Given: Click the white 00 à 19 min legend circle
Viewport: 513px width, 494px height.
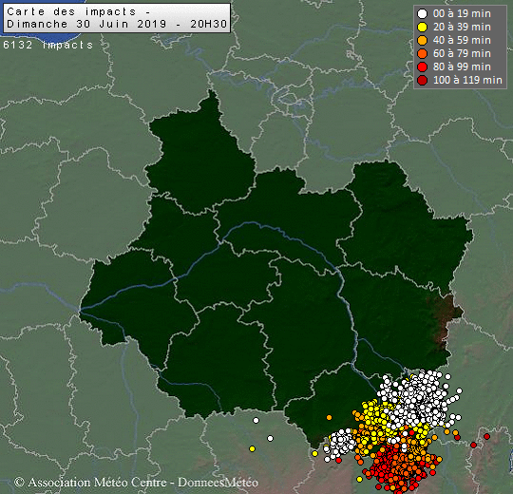Looking at the screenshot, I should click(423, 13).
